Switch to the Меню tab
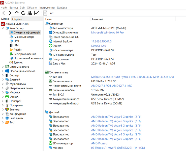 (5, 19)
